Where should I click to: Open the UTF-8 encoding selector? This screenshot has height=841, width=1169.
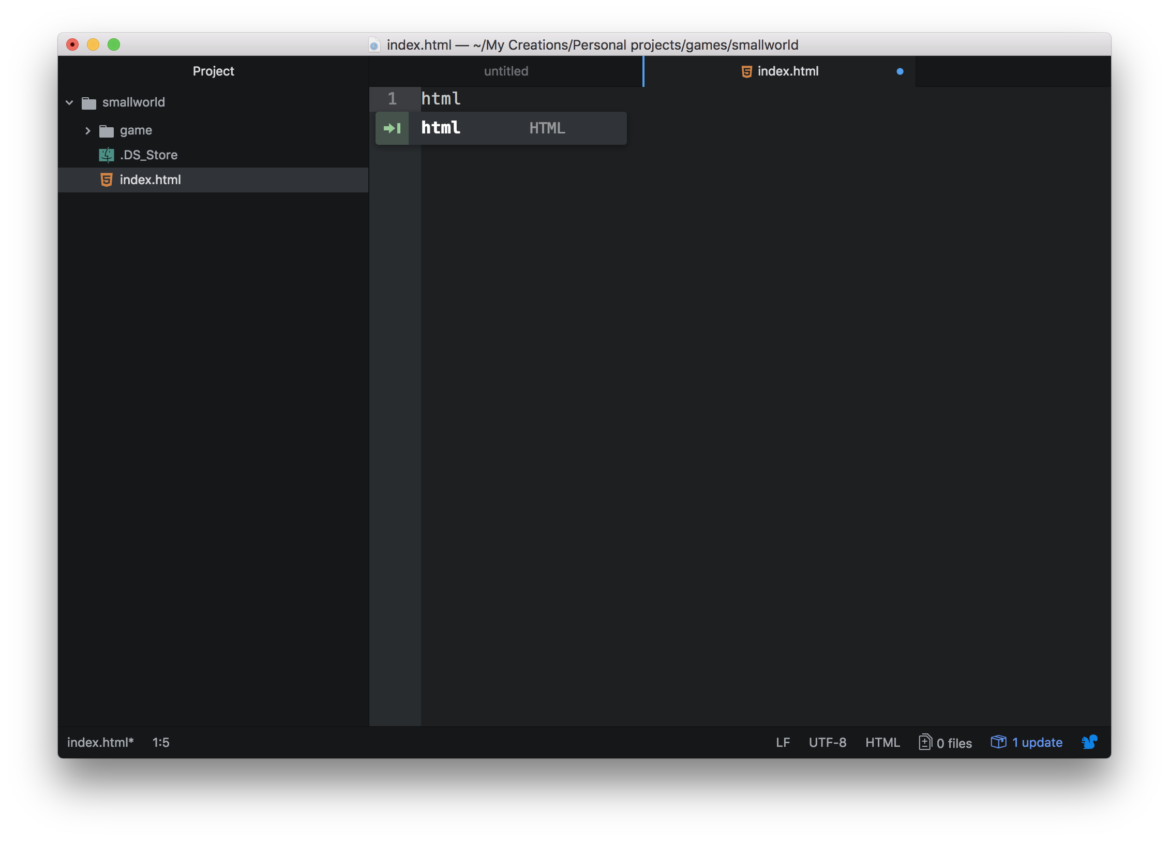tap(827, 743)
